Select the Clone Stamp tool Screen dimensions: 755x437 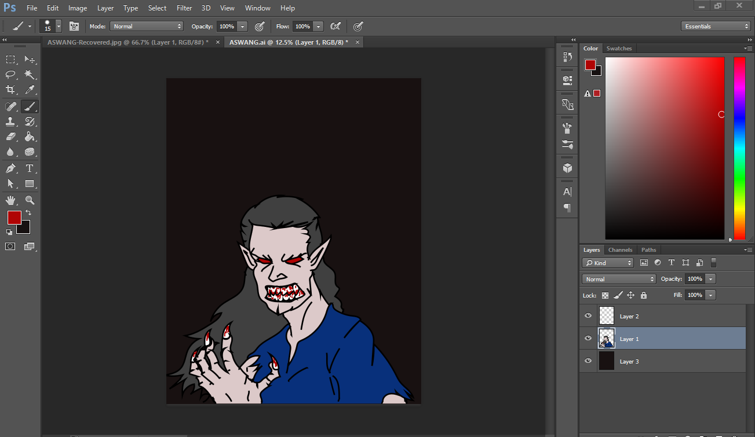10,122
